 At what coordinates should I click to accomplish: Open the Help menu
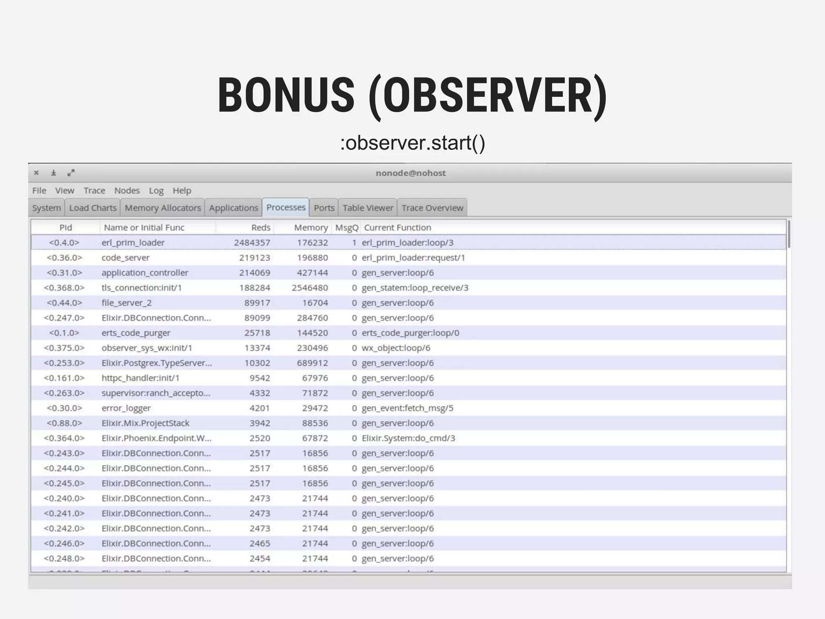(182, 191)
